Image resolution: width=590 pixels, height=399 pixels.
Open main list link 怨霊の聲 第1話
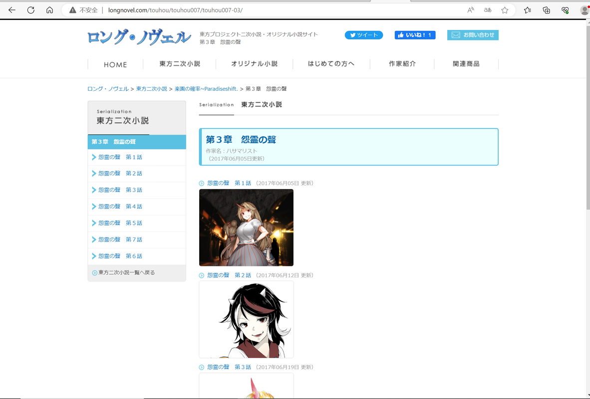point(229,183)
